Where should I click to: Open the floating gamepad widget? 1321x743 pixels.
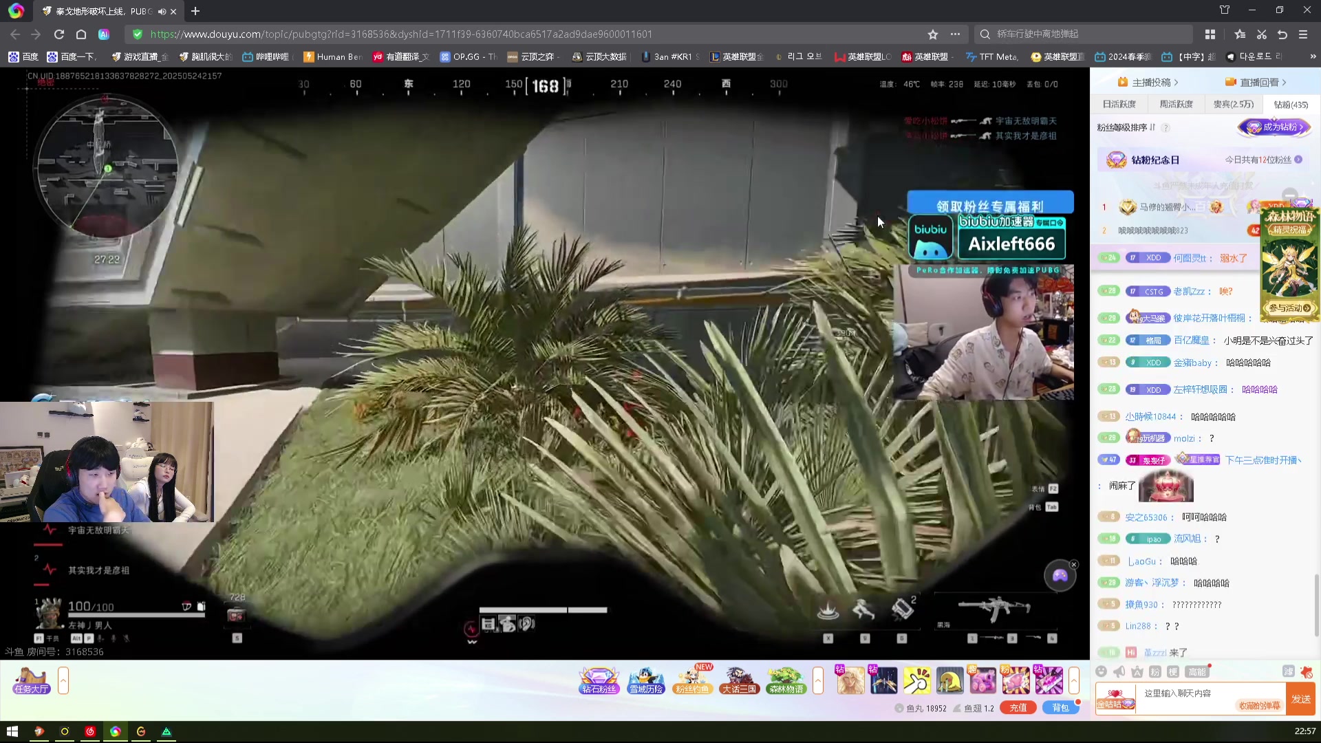[x=1060, y=576]
